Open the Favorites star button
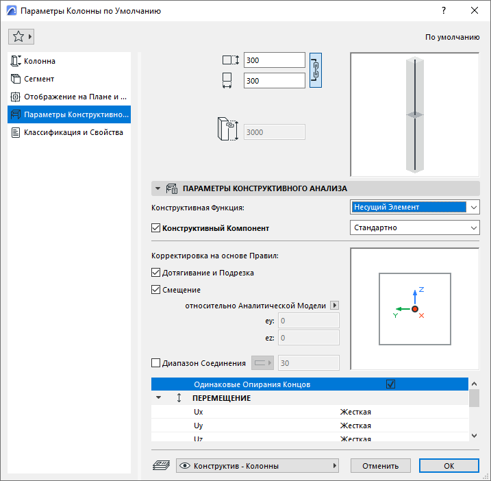 pyautogui.click(x=21, y=37)
